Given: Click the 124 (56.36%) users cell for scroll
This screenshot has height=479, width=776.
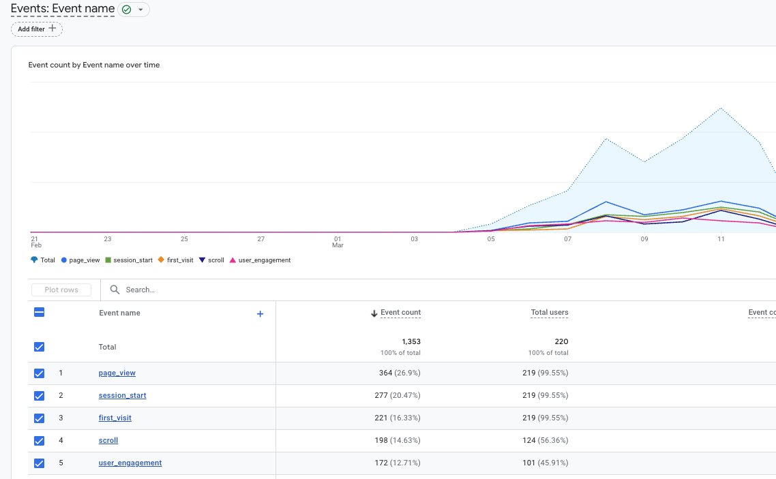Looking at the screenshot, I should (546, 440).
